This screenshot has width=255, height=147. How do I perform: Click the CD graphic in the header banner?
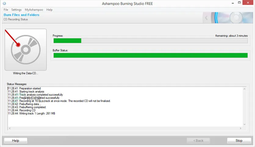click(x=232, y=18)
